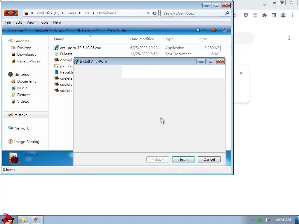Click the Documents library icon
Screen dimensions: 299x224
pyautogui.click(x=13, y=81)
